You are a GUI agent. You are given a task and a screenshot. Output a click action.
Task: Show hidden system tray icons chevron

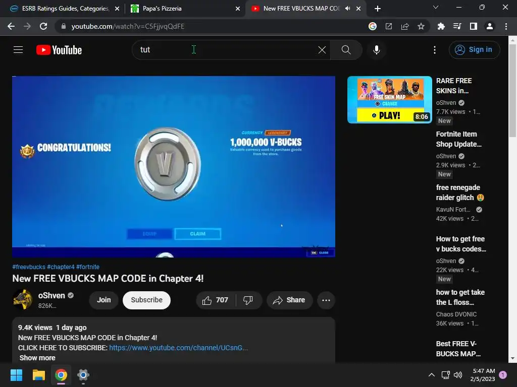point(431,375)
